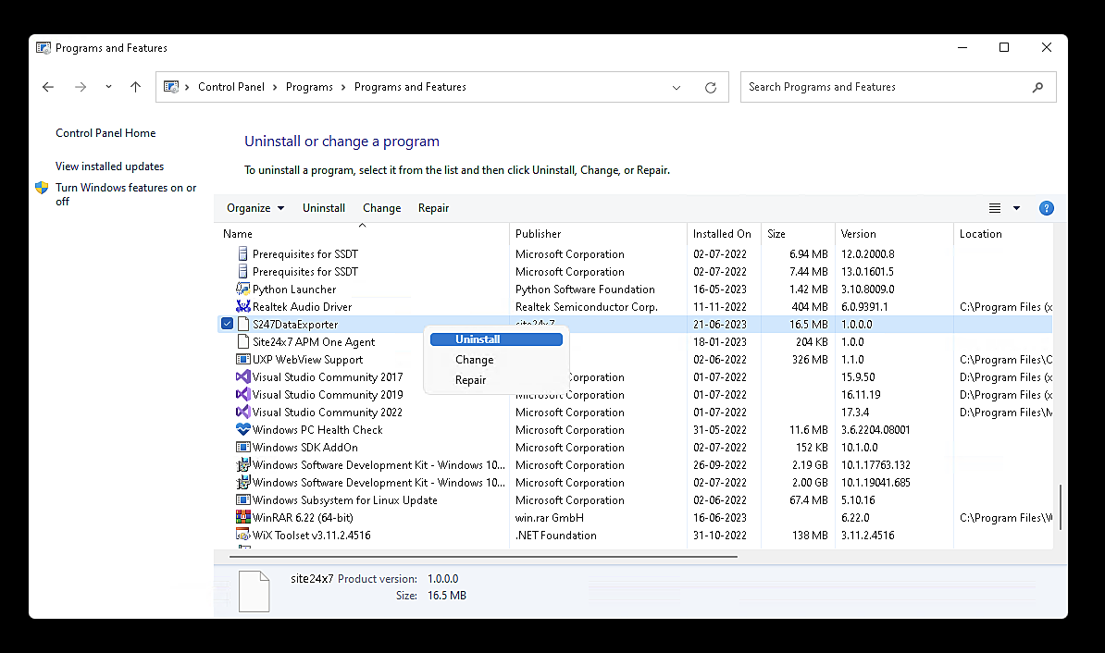Navigate back using the back arrow
Viewport: 1105px width, 653px height.
click(x=48, y=86)
